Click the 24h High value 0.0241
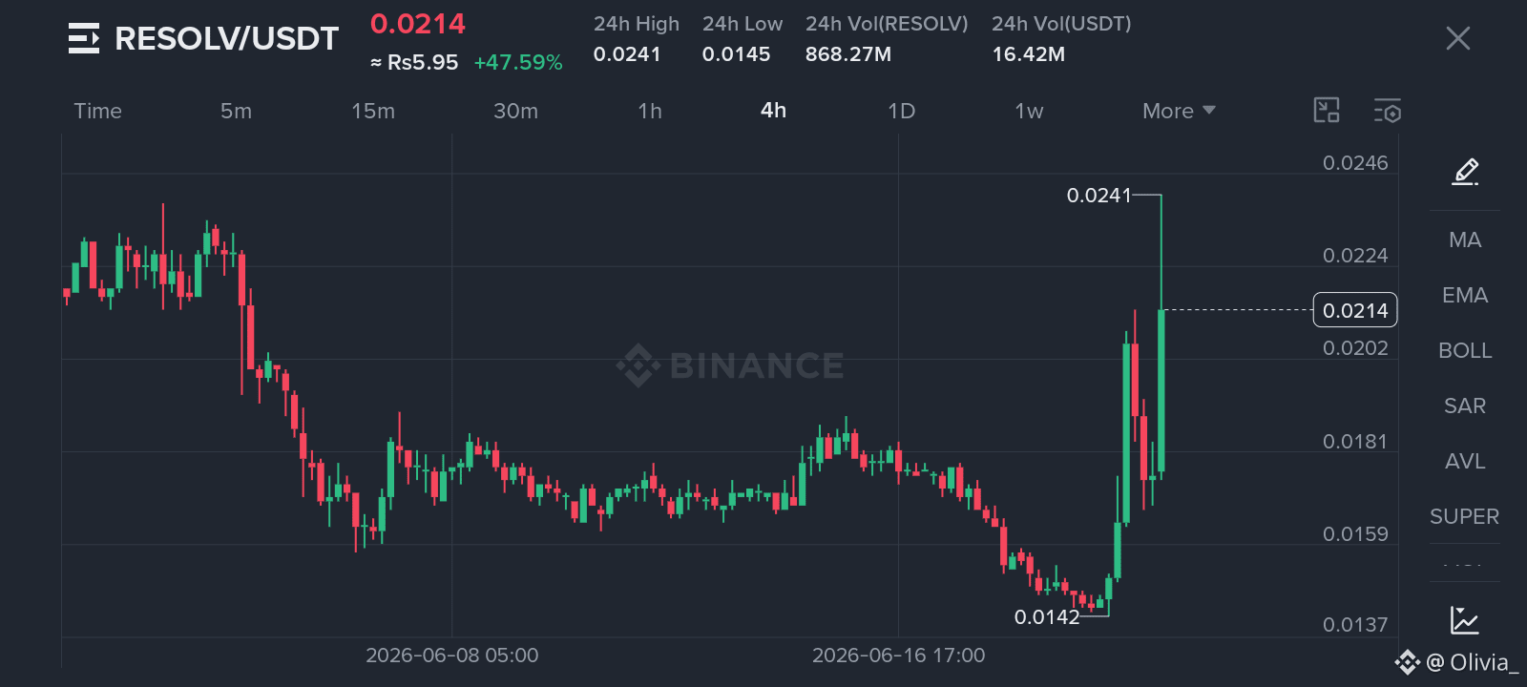This screenshot has width=1527, height=687. coord(627,54)
